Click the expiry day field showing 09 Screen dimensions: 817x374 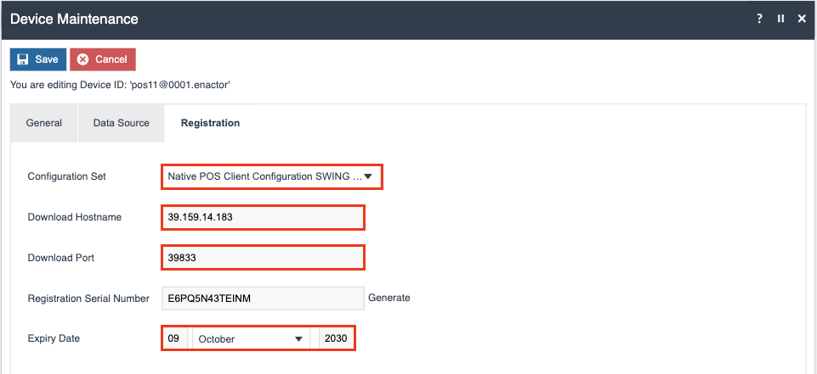tap(174, 338)
